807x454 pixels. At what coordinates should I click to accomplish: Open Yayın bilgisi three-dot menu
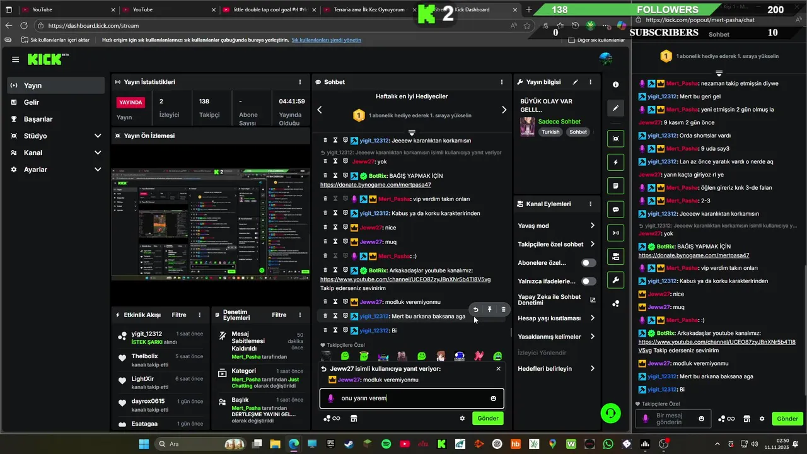coord(591,82)
